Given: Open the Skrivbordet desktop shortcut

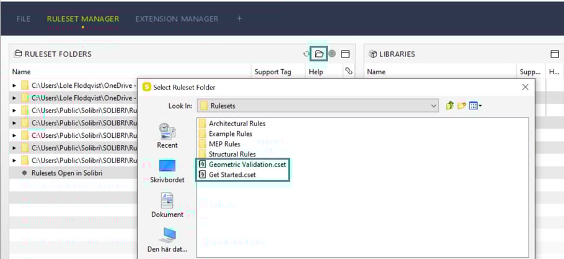Looking at the screenshot, I should [167, 171].
